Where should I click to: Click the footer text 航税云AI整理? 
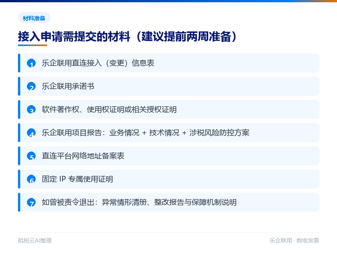(x=35, y=241)
